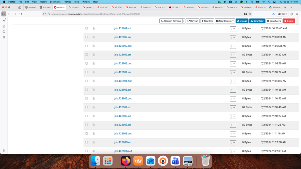Reload the page with browser reload button
Viewport: 301px width, 169px height.
[x=21, y=14]
